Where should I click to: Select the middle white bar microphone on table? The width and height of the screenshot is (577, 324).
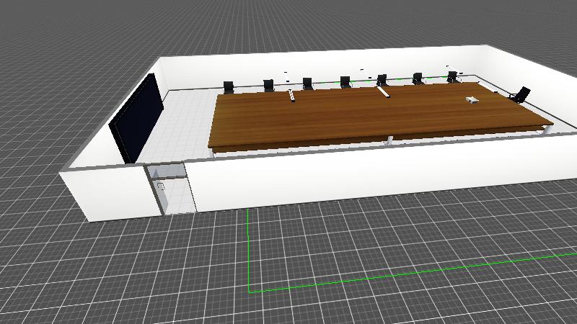pos(383,91)
